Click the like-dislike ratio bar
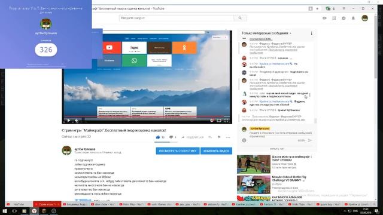Viewport: 383px width, 215px height. [166, 142]
